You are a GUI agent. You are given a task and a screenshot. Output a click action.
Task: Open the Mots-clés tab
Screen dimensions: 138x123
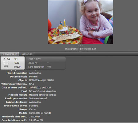(x=26, y=54)
